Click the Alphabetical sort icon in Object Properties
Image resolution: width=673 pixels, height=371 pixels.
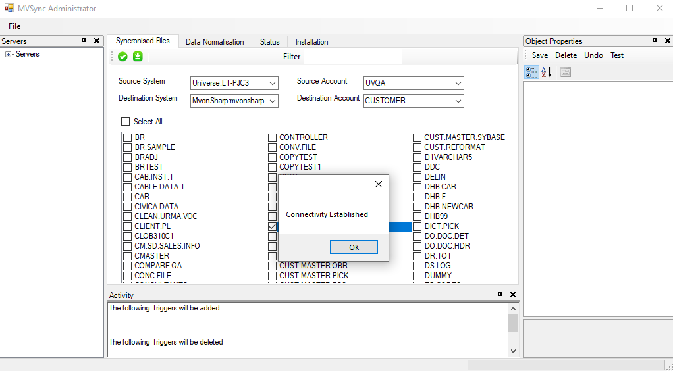tap(546, 72)
